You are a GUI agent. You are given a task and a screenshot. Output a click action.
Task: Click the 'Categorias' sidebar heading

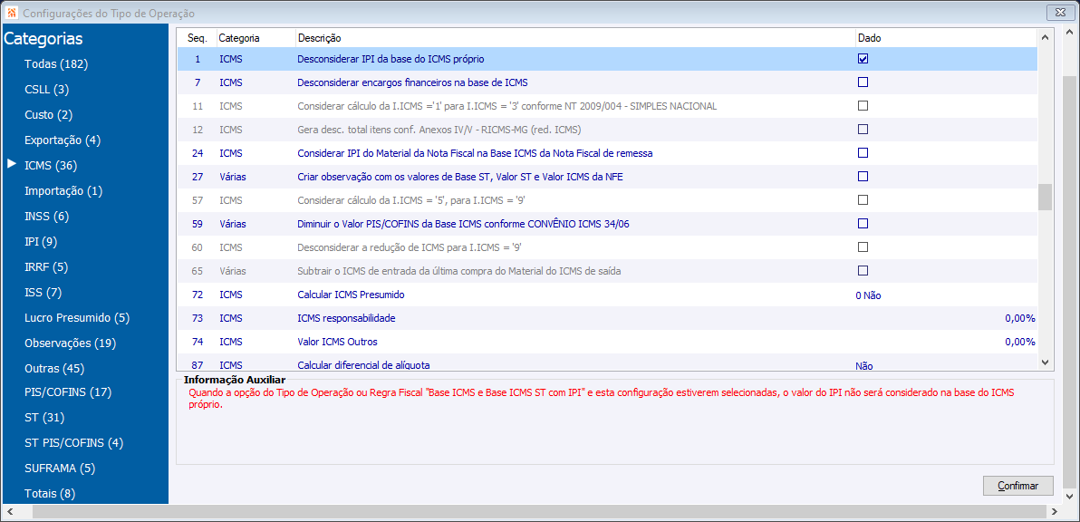43,39
